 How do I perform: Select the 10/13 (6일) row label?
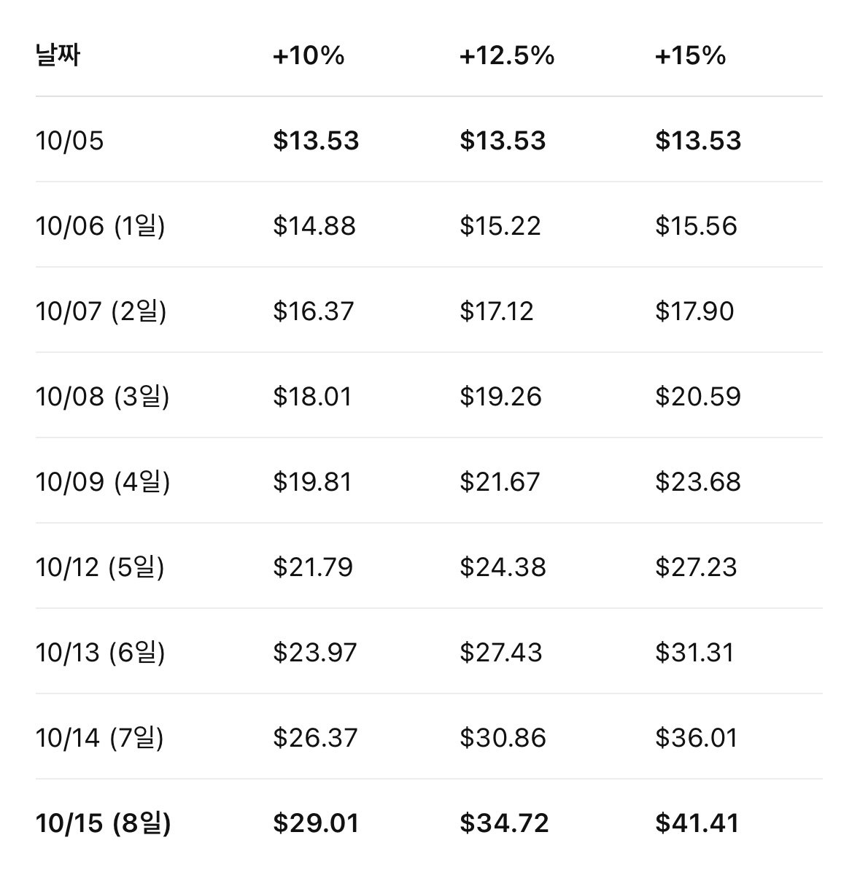(x=101, y=653)
